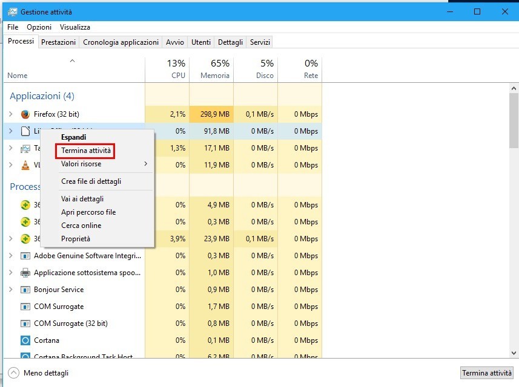This screenshot has width=519, height=387.
Task: Expand the Bonjour Service row
Action: [x=11, y=290]
